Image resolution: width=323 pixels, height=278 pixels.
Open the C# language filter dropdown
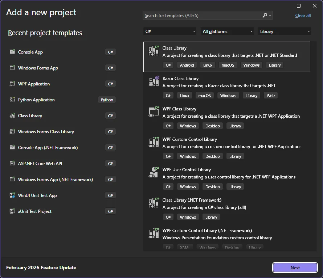click(170, 31)
